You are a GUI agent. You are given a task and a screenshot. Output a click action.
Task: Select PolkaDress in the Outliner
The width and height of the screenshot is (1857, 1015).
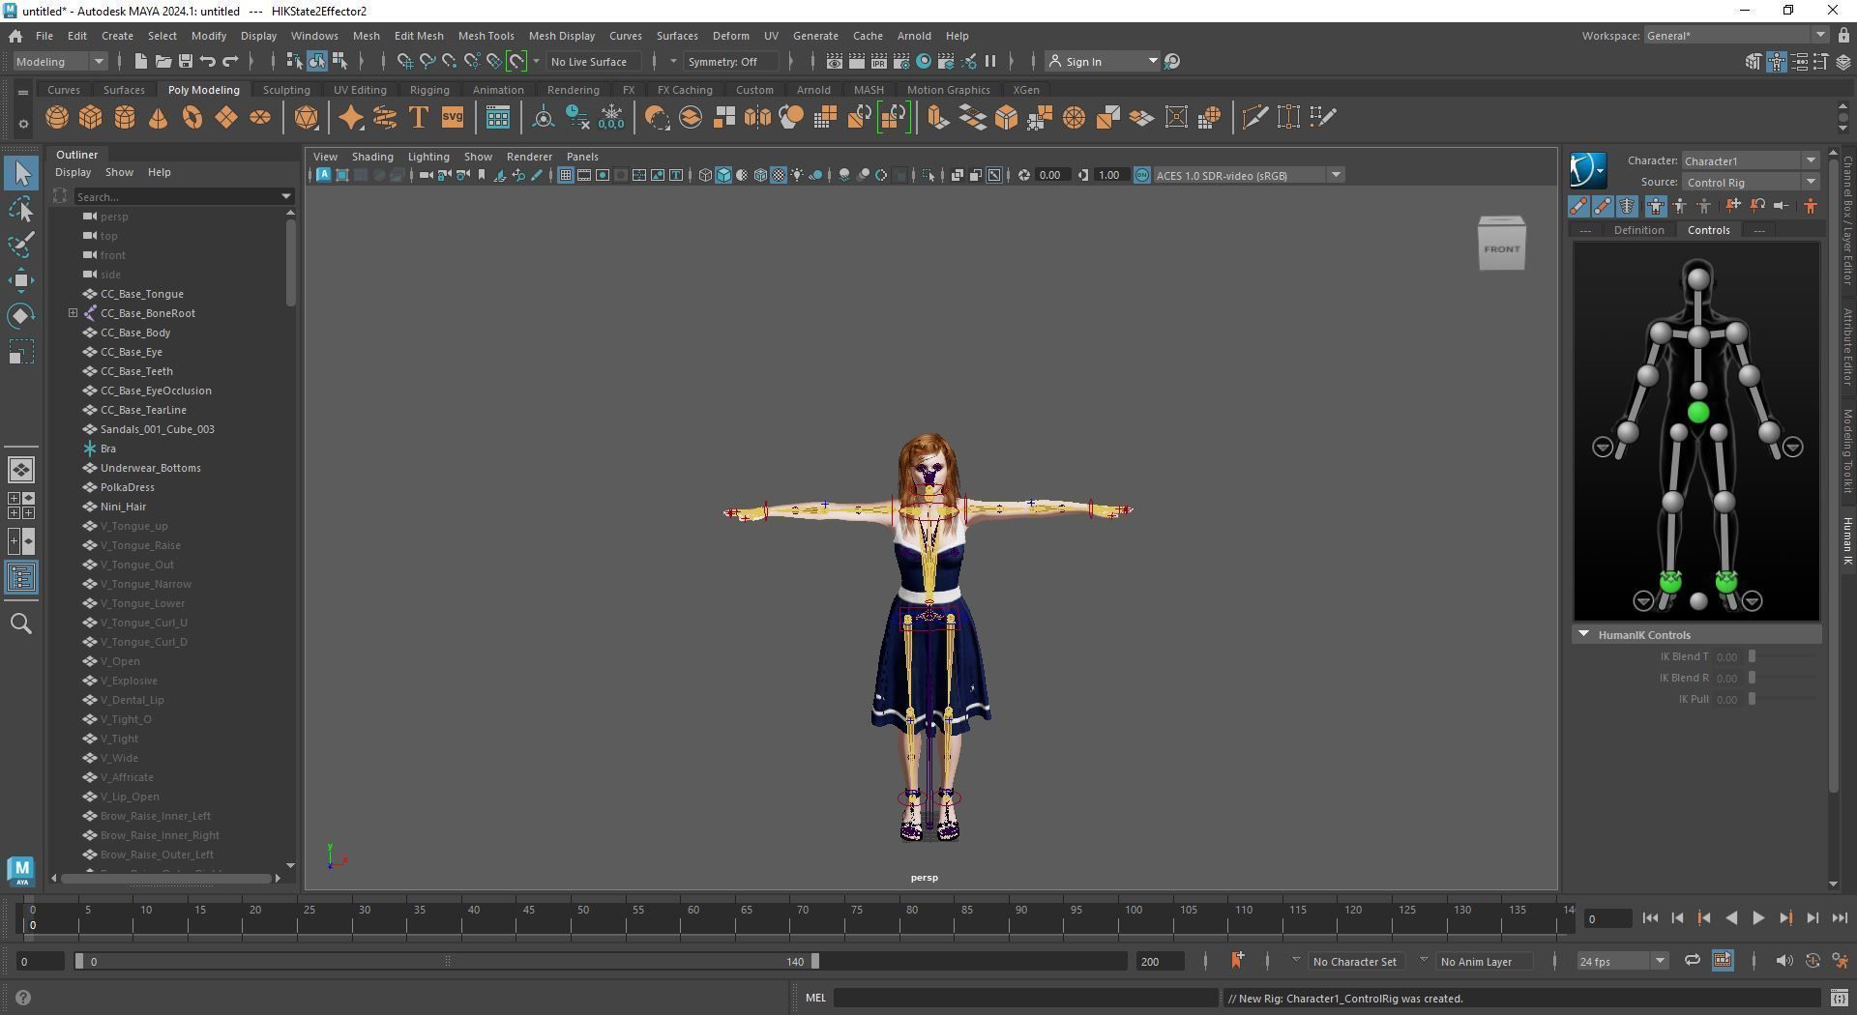point(128,487)
